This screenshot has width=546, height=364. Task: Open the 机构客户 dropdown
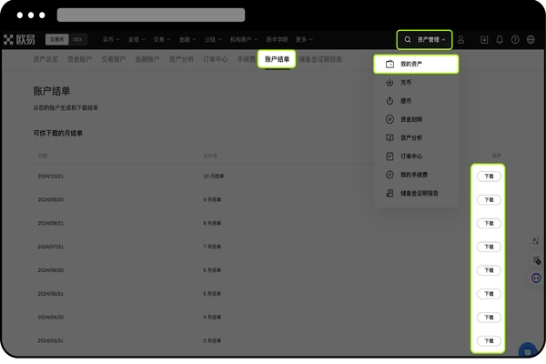pos(244,40)
